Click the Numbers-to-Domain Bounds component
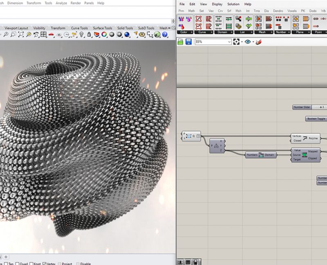 click(x=261, y=155)
